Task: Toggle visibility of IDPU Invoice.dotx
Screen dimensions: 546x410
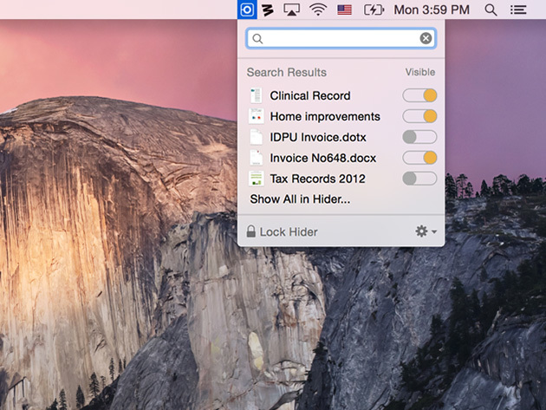Action: tap(419, 137)
